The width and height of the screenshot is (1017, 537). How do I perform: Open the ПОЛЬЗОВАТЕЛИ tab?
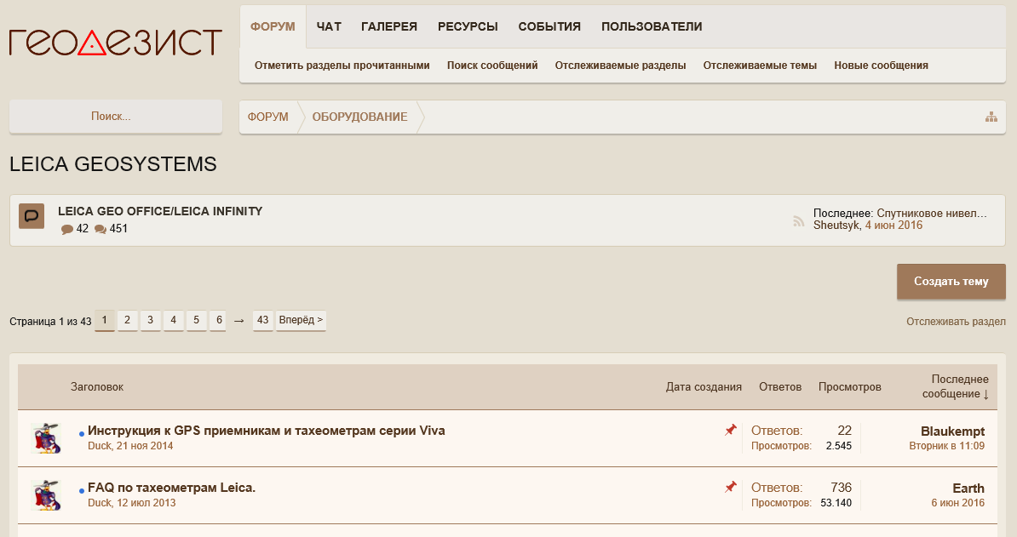[652, 26]
